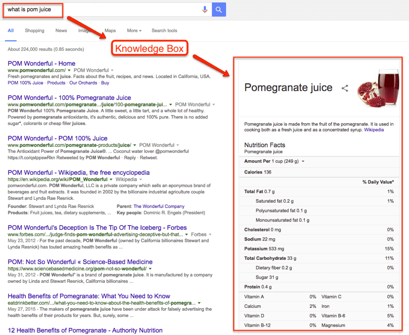
Task: Click the 'Magnesium' nutrient label
Action: [x=334, y=325]
